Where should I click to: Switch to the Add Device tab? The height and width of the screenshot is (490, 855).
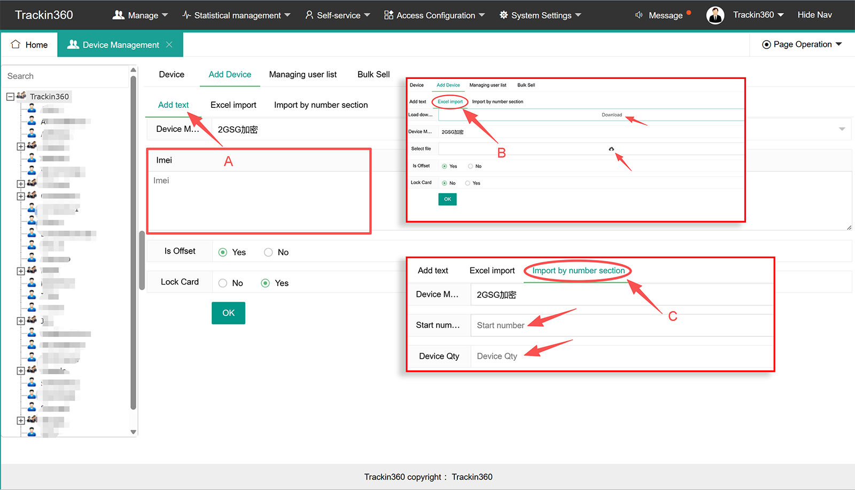(230, 75)
